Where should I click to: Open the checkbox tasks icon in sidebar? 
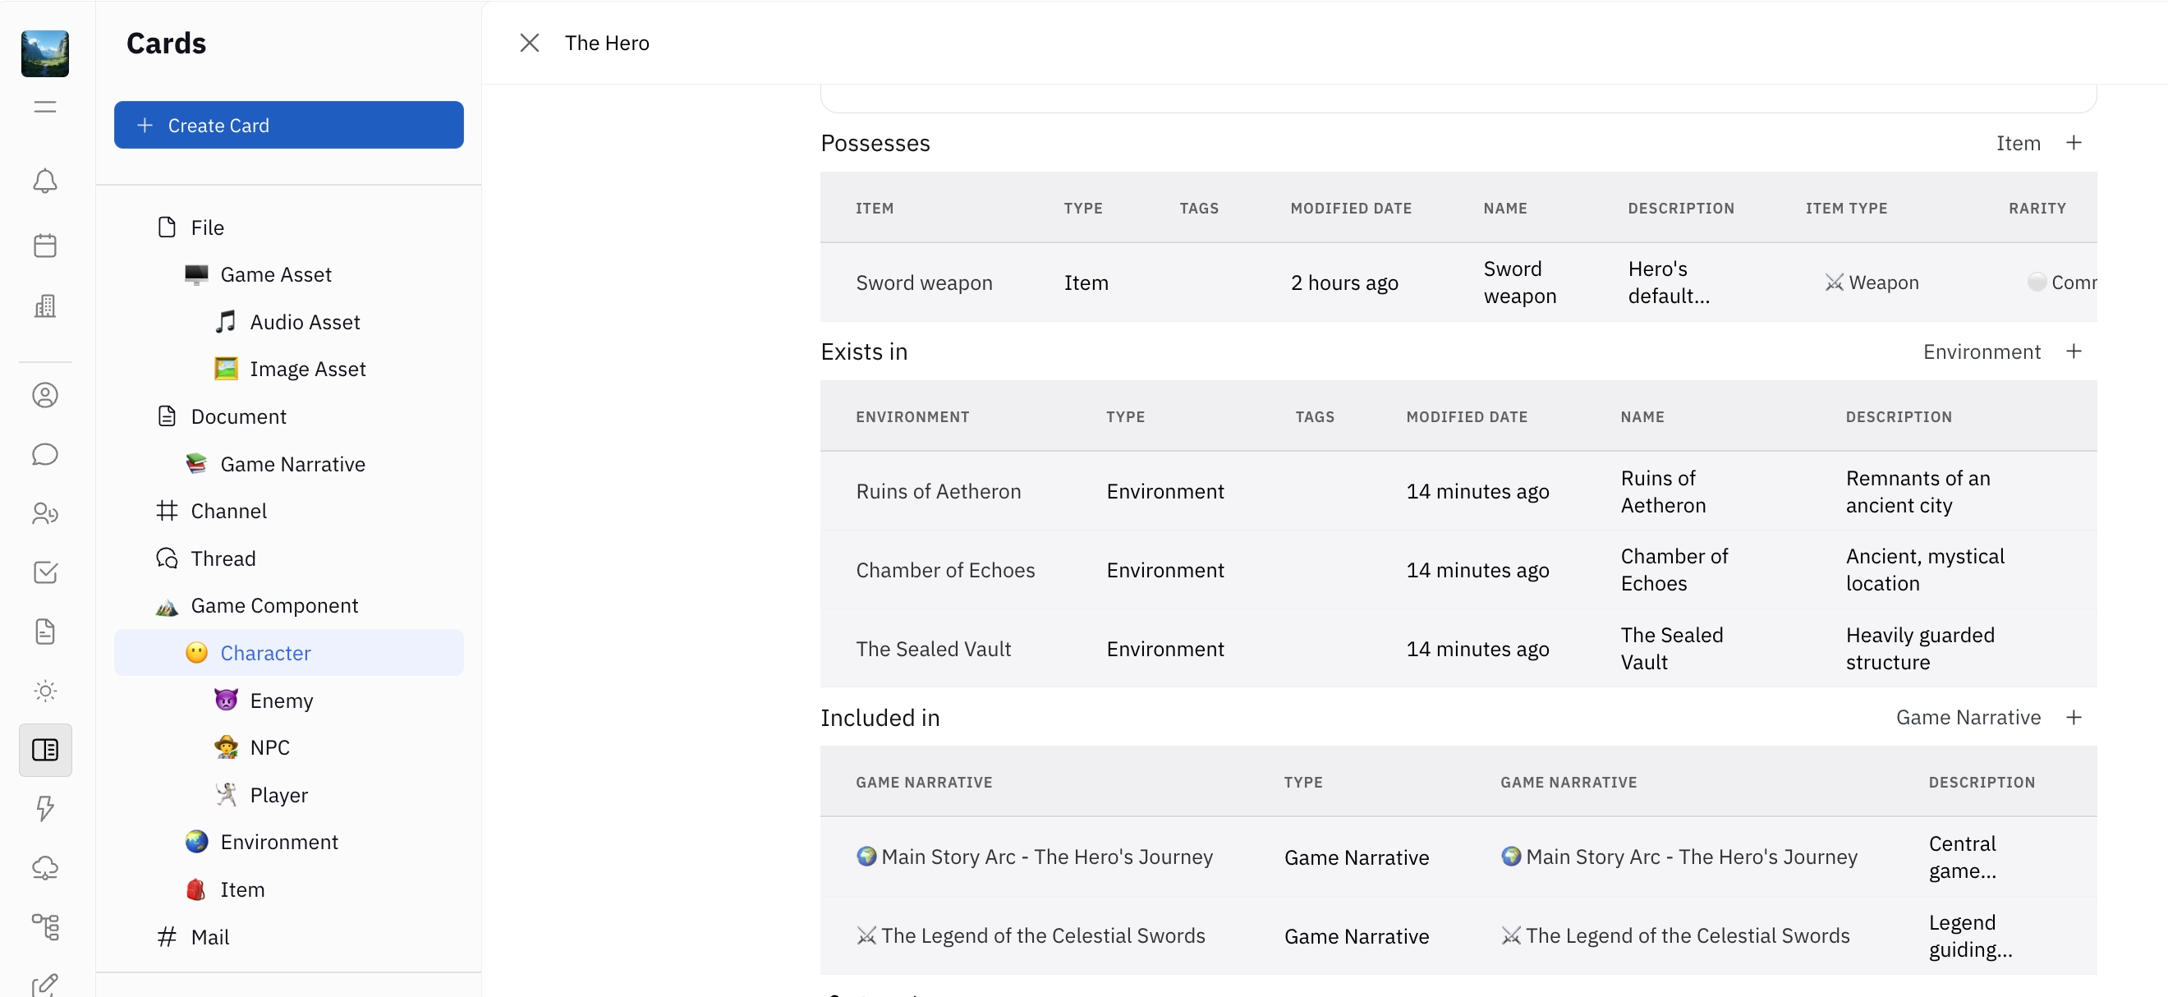(x=45, y=572)
